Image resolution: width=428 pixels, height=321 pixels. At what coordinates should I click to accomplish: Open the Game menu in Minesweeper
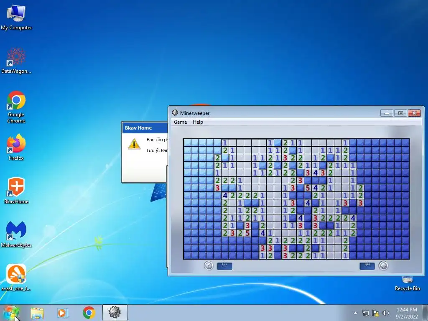(x=181, y=122)
